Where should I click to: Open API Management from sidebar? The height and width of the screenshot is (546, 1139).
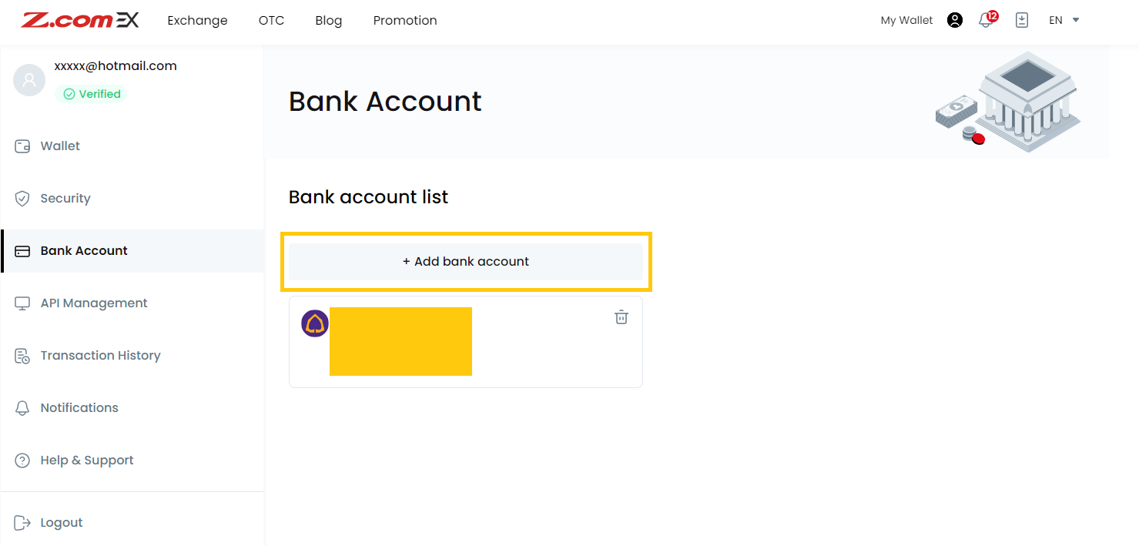[x=23, y=303]
